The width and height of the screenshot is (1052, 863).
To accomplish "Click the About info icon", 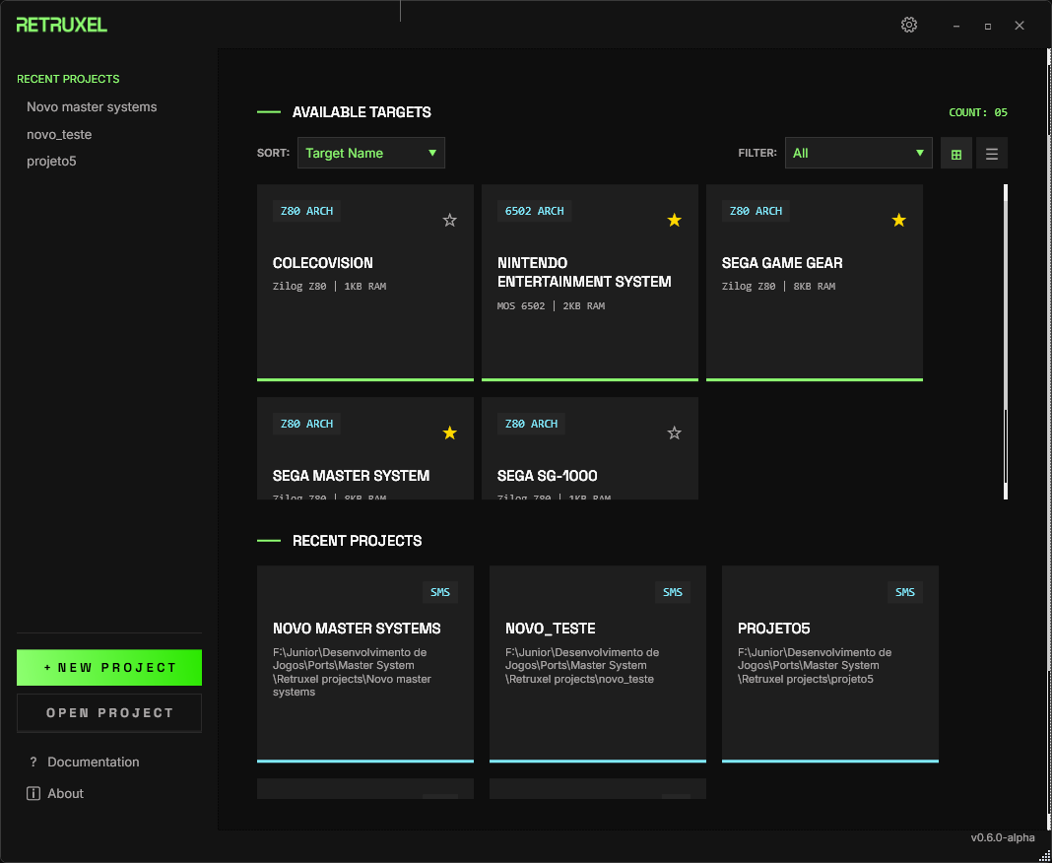I will [33, 794].
